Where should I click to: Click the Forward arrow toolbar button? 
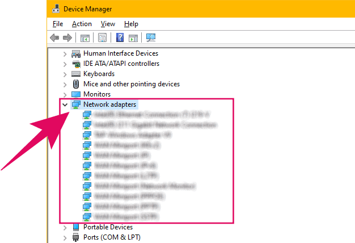coord(67,37)
